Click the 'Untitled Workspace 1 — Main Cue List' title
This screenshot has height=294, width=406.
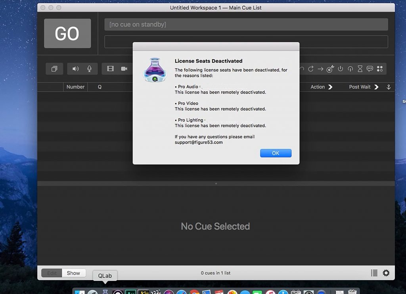pyautogui.click(x=216, y=8)
